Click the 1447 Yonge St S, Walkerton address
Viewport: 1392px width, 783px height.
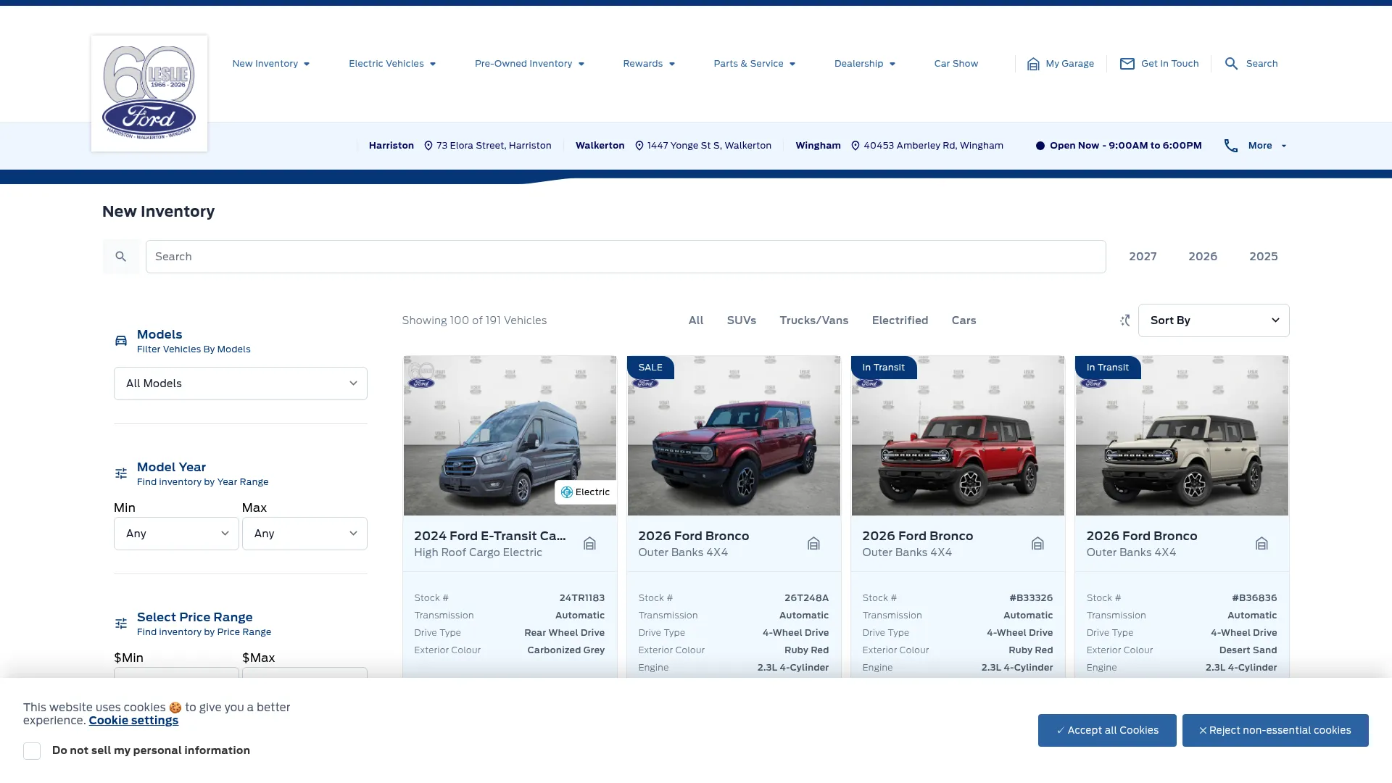[x=709, y=146]
